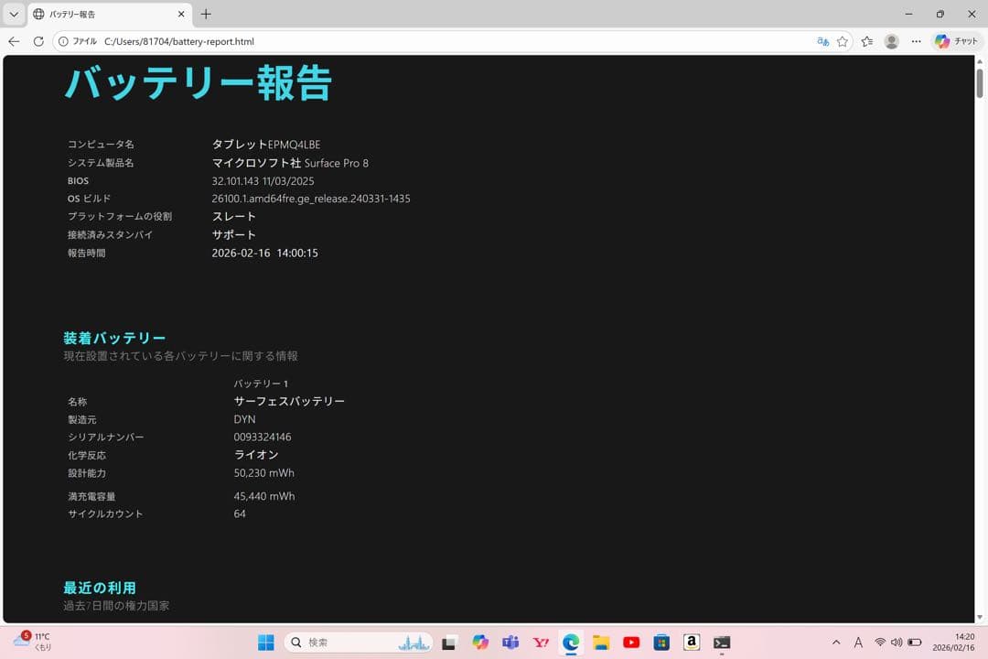Close the バッテリー報告 tab
The height and width of the screenshot is (659, 988).
[x=181, y=14]
